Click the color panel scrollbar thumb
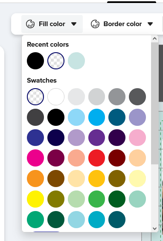 coord(154,103)
